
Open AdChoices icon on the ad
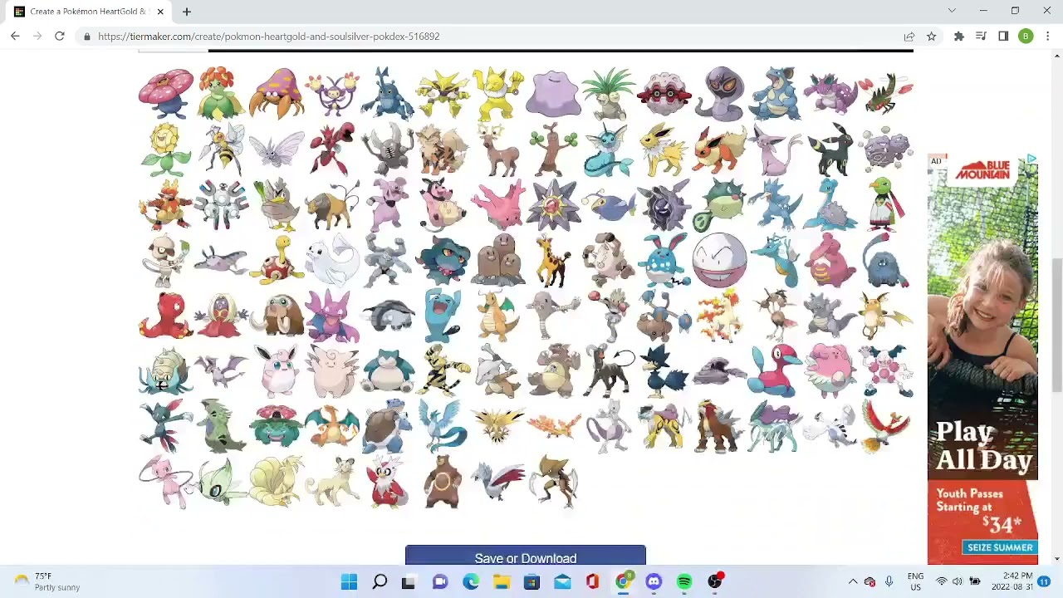point(1031,159)
